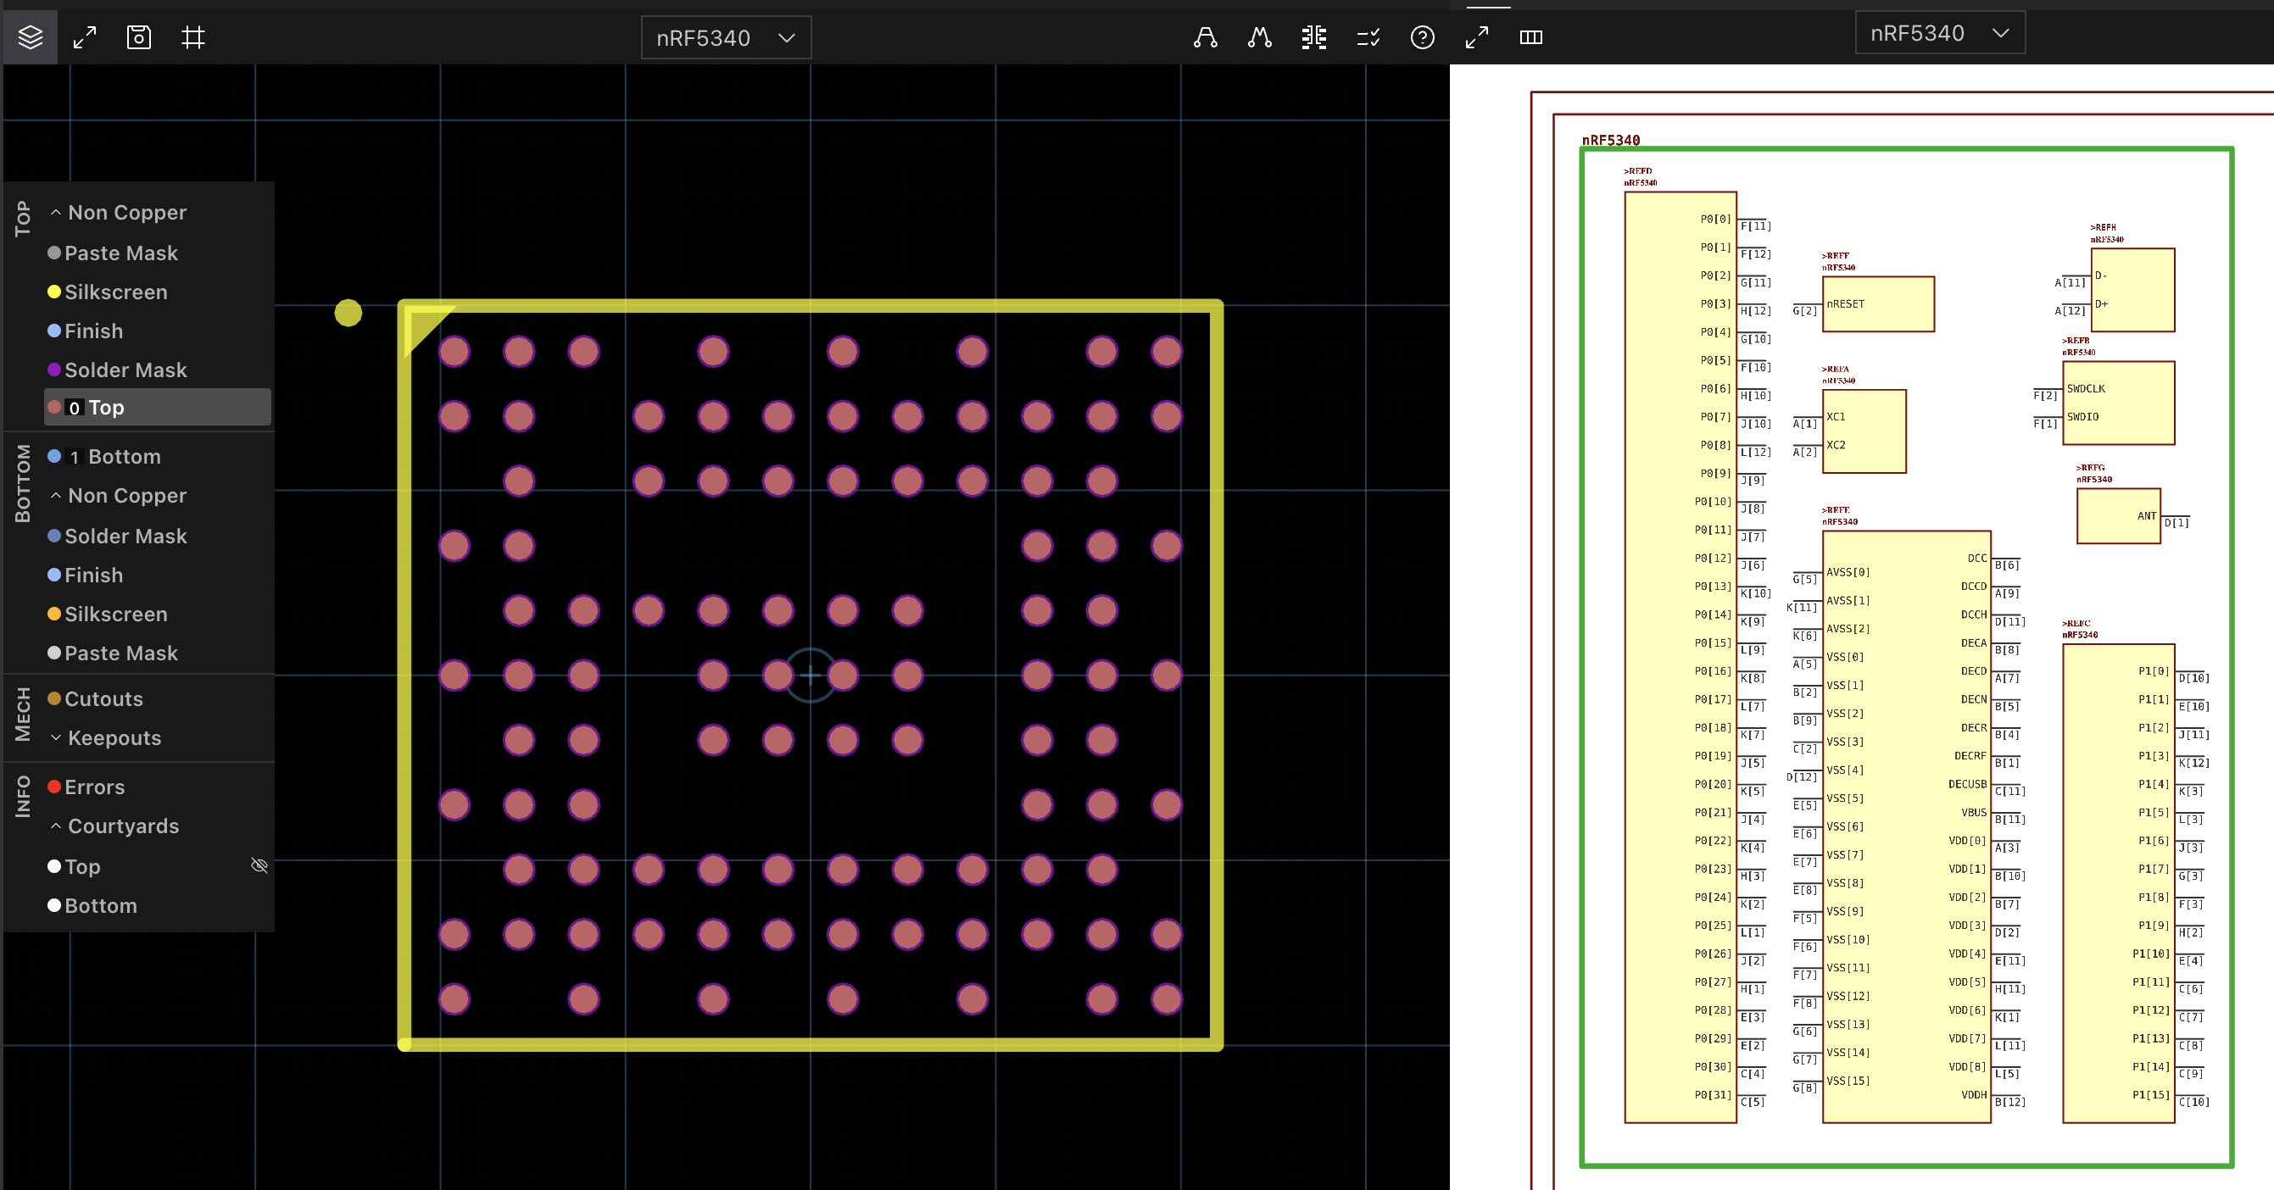Select the grid display icon
Screen dimensions: 2274x1190
click(193, 37)
